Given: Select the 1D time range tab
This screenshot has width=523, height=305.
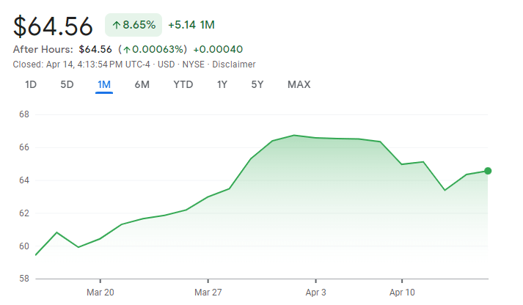Looking at the screenshot, I should click(x=30, y=84).
